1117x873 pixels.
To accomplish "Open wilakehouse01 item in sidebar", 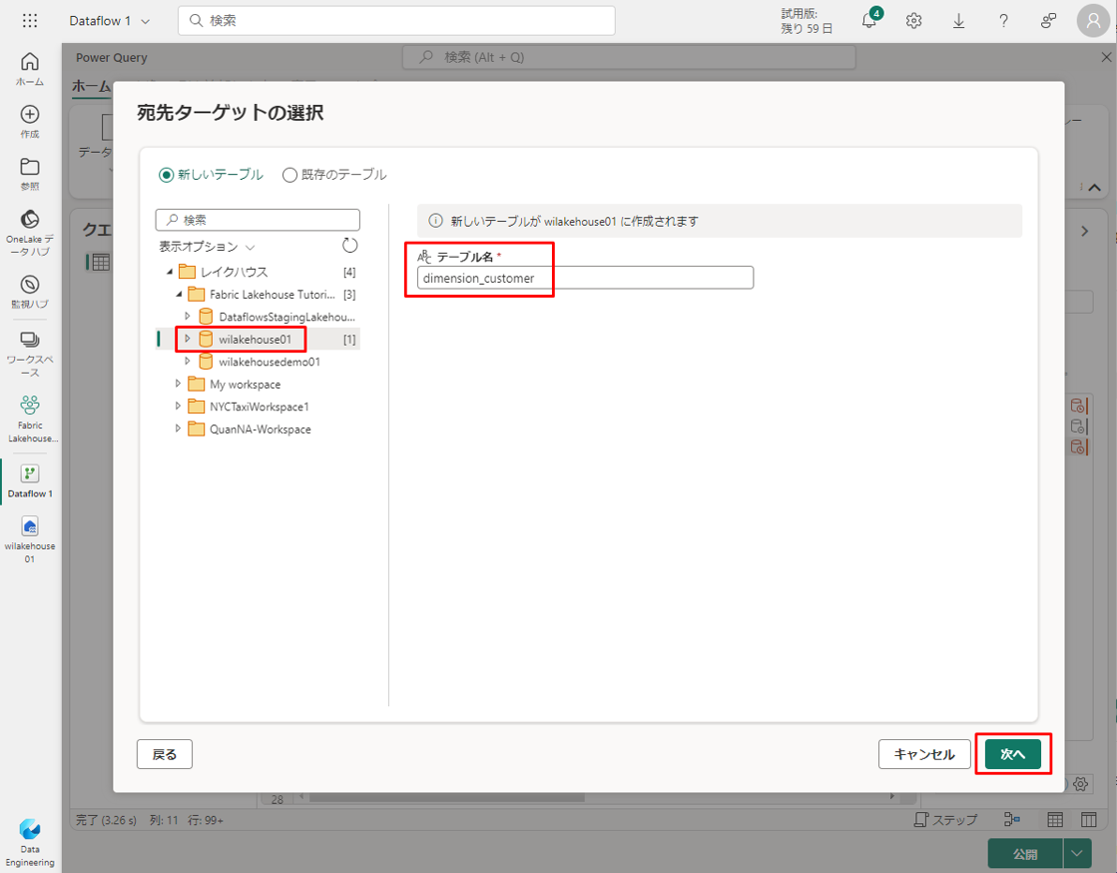I will pyautogui.click(x=30, y=539).
